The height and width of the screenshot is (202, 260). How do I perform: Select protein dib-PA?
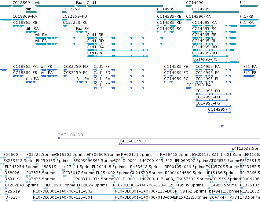[31, 82]
